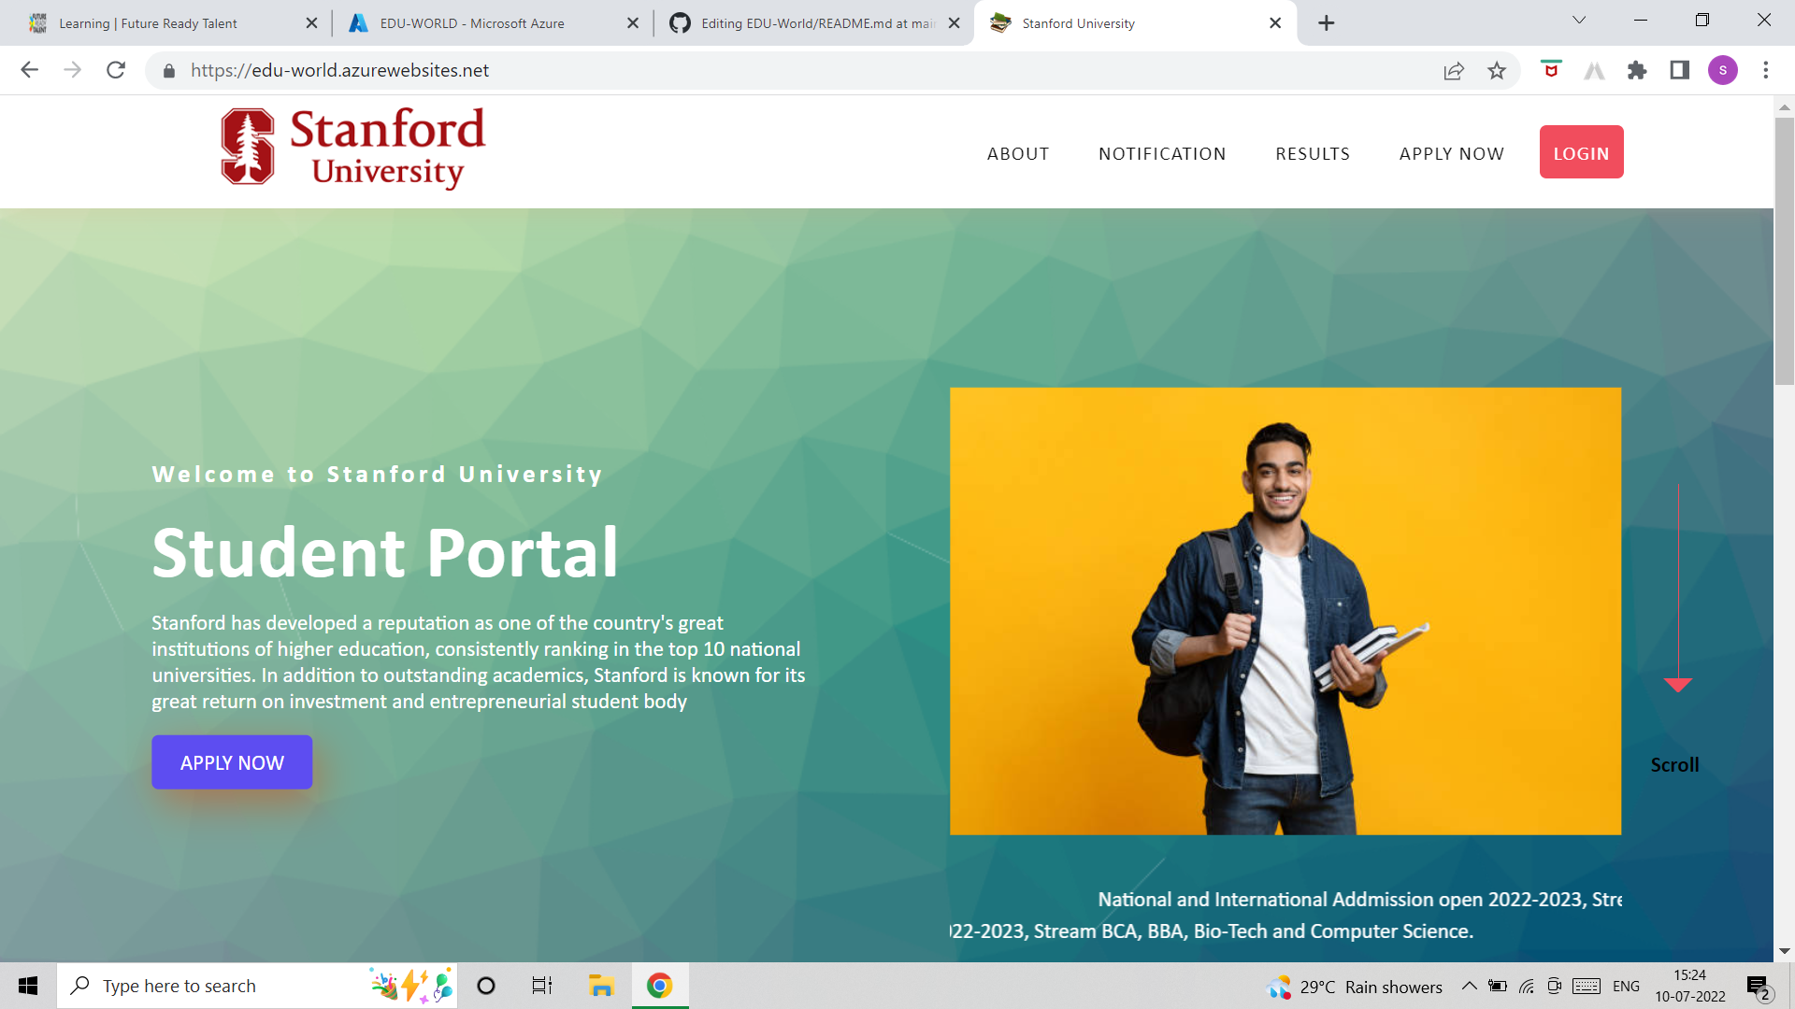Open File Explorer from the taskbar
The image size is (1795, 1009).
(x=600, y=986)
